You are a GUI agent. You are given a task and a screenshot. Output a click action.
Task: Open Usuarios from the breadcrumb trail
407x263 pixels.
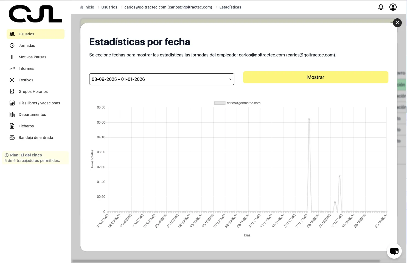point(109,7)
